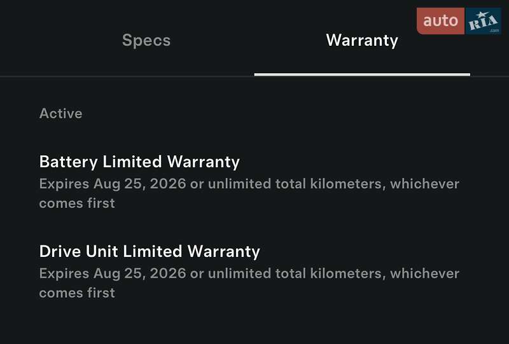The image size is (509, 344).
Task: Click the Active section label
Action: pyautogui.click(x=60, y=114)
